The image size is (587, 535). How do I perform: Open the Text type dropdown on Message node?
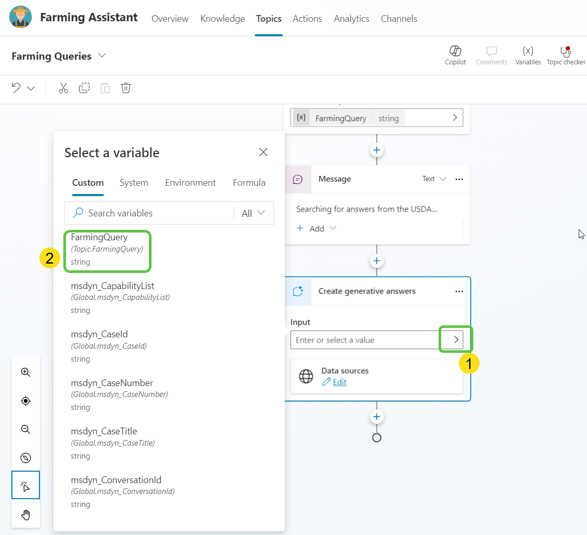(x=434, y=179)
